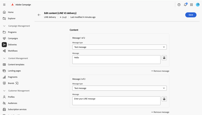The height and width of the screenshot is (115, 202).
Task: Open Message 2 message type dropdown
Action: pyautogui.click(x=119, y=88)
